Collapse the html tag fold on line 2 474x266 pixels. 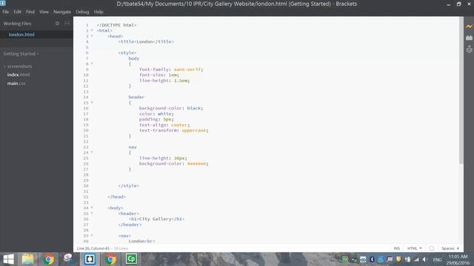pos(92,30)
